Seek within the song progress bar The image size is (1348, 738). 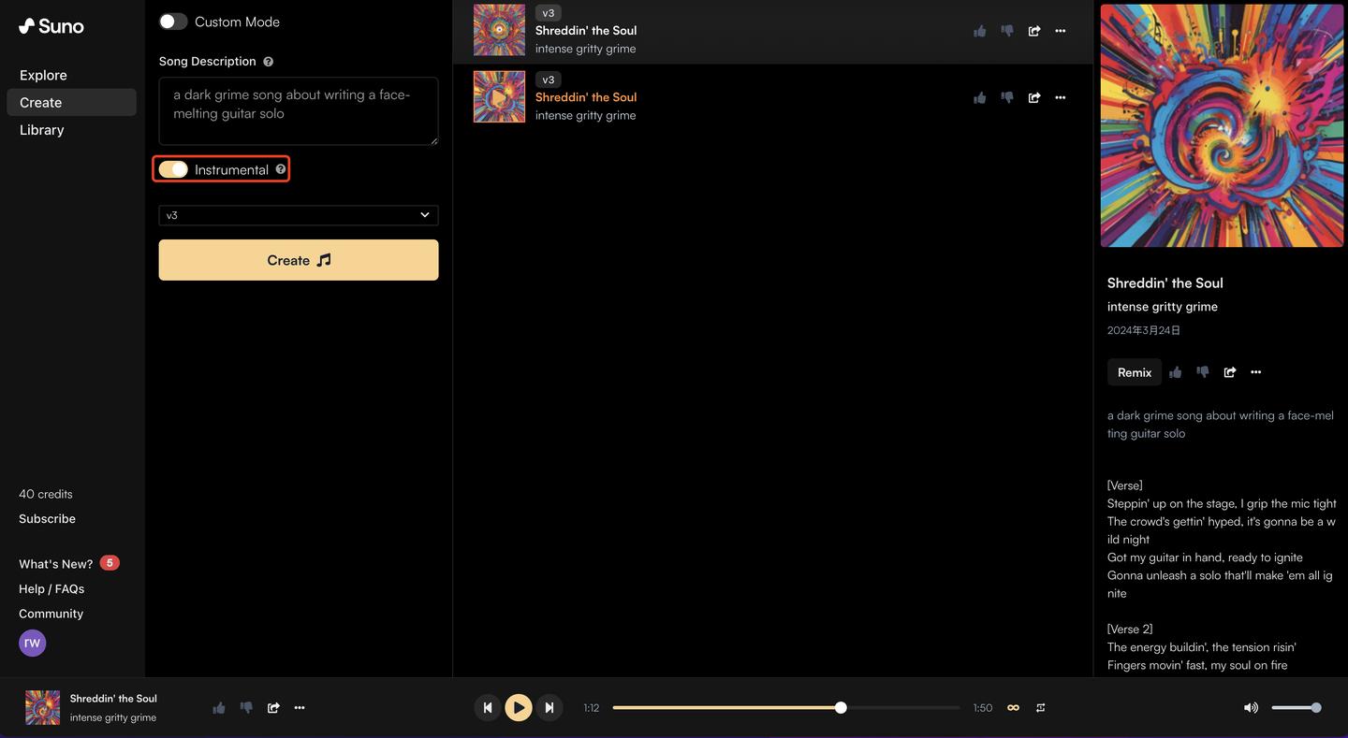[x=786, y=708]
